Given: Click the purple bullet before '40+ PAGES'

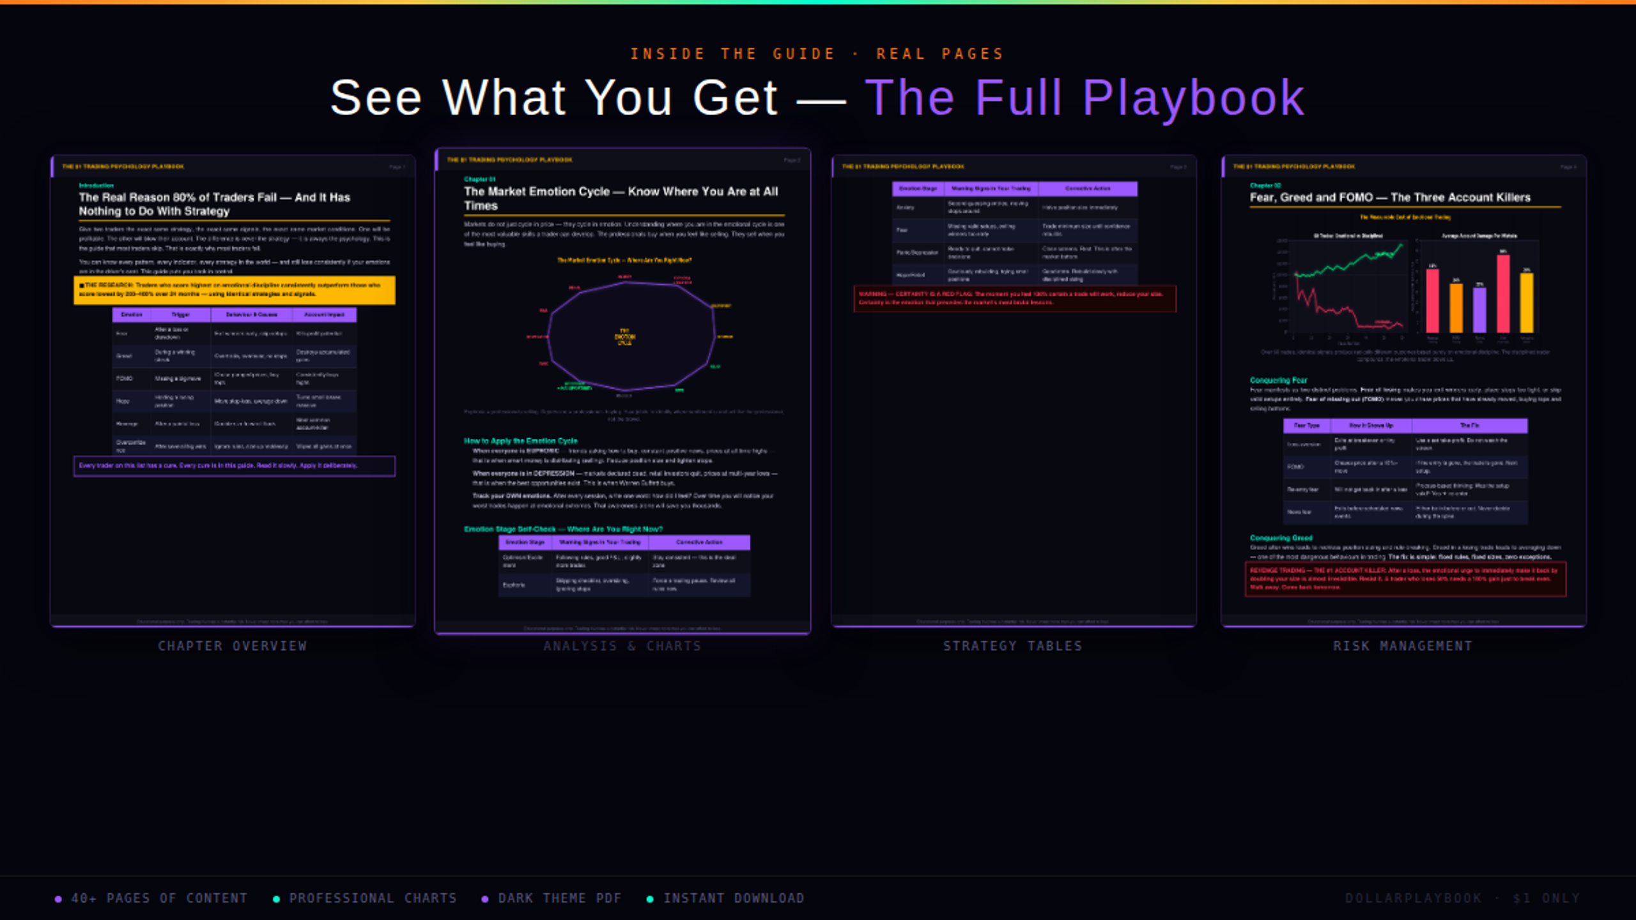Looking at the screenshot, I should [x=58, y=899].
